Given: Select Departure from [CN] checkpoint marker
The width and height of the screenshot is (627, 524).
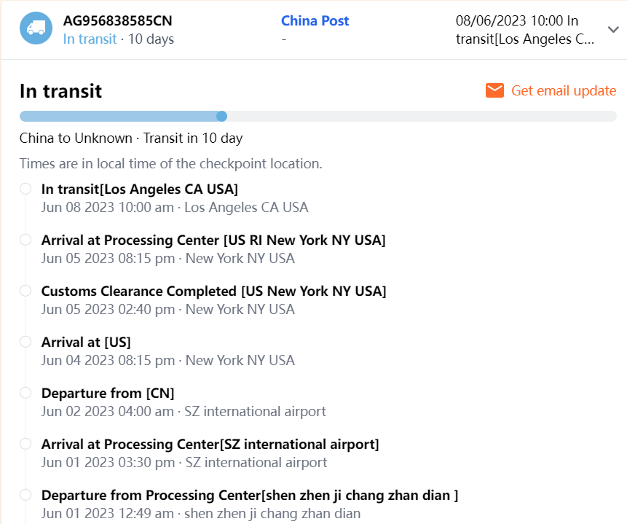Looking at the screenshot, I should point(25,393).
